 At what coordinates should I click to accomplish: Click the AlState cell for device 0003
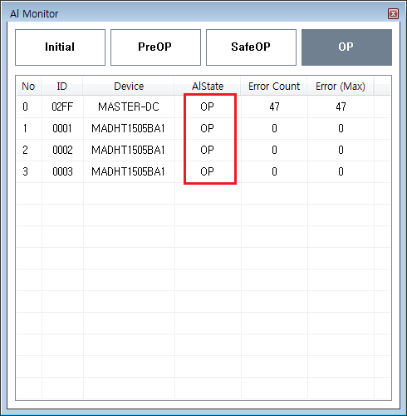coord(207,171)
